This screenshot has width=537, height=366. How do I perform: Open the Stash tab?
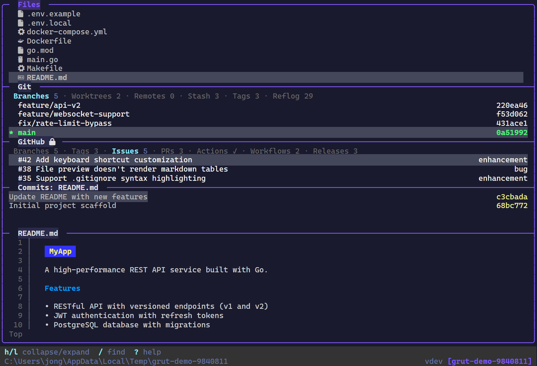pos(204,96)
